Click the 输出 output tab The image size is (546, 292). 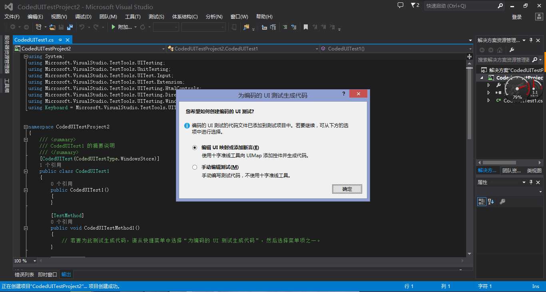[66, 274]
